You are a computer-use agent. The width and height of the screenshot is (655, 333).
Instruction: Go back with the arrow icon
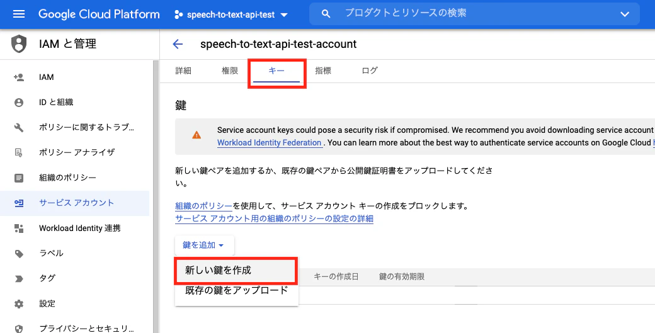(x=178, y=44)
